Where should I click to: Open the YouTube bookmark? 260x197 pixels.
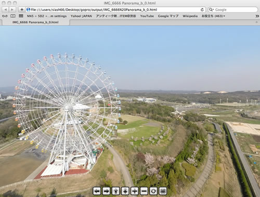pos(147,16)
